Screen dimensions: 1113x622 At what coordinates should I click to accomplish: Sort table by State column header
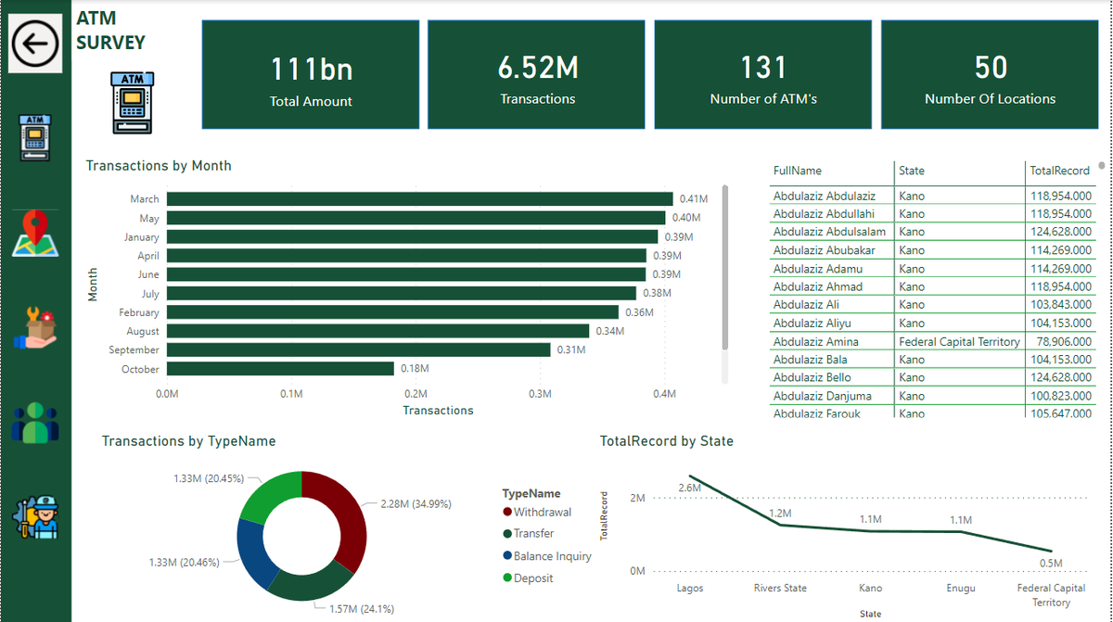[x=912, y=171]
